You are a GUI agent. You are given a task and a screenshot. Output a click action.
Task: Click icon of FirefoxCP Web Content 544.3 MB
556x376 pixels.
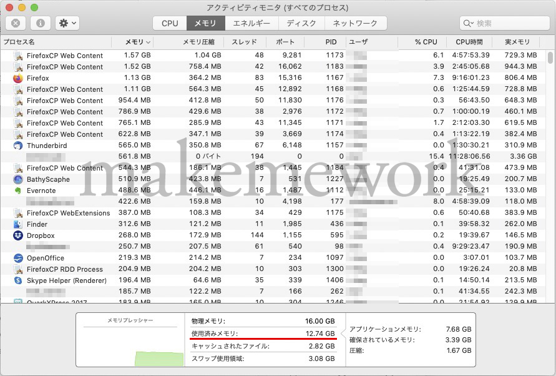pos(18,168)
